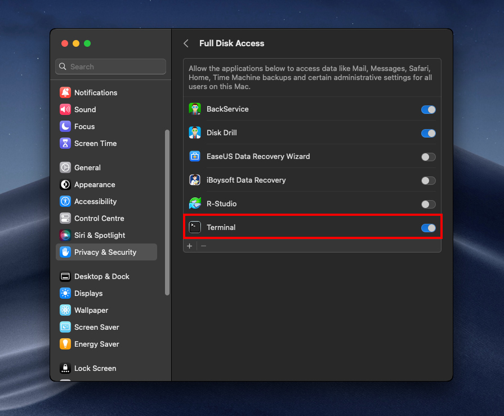Click the Focus moon icon
Screen dimensions: 504x416
point(65,126)
